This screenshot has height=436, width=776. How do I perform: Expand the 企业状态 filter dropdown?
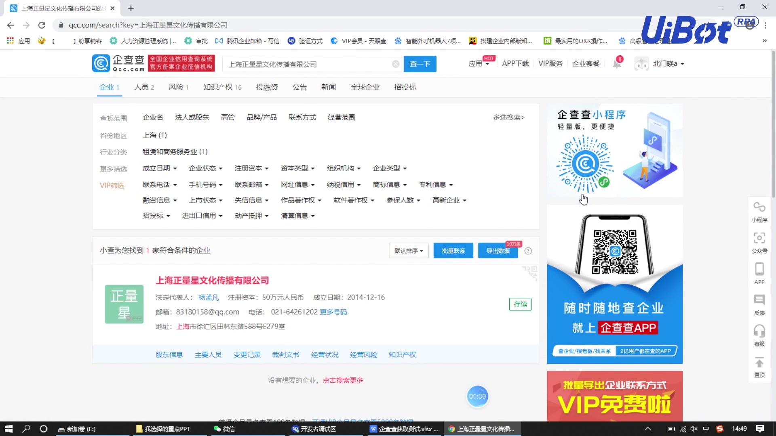(x=206, y=168)
